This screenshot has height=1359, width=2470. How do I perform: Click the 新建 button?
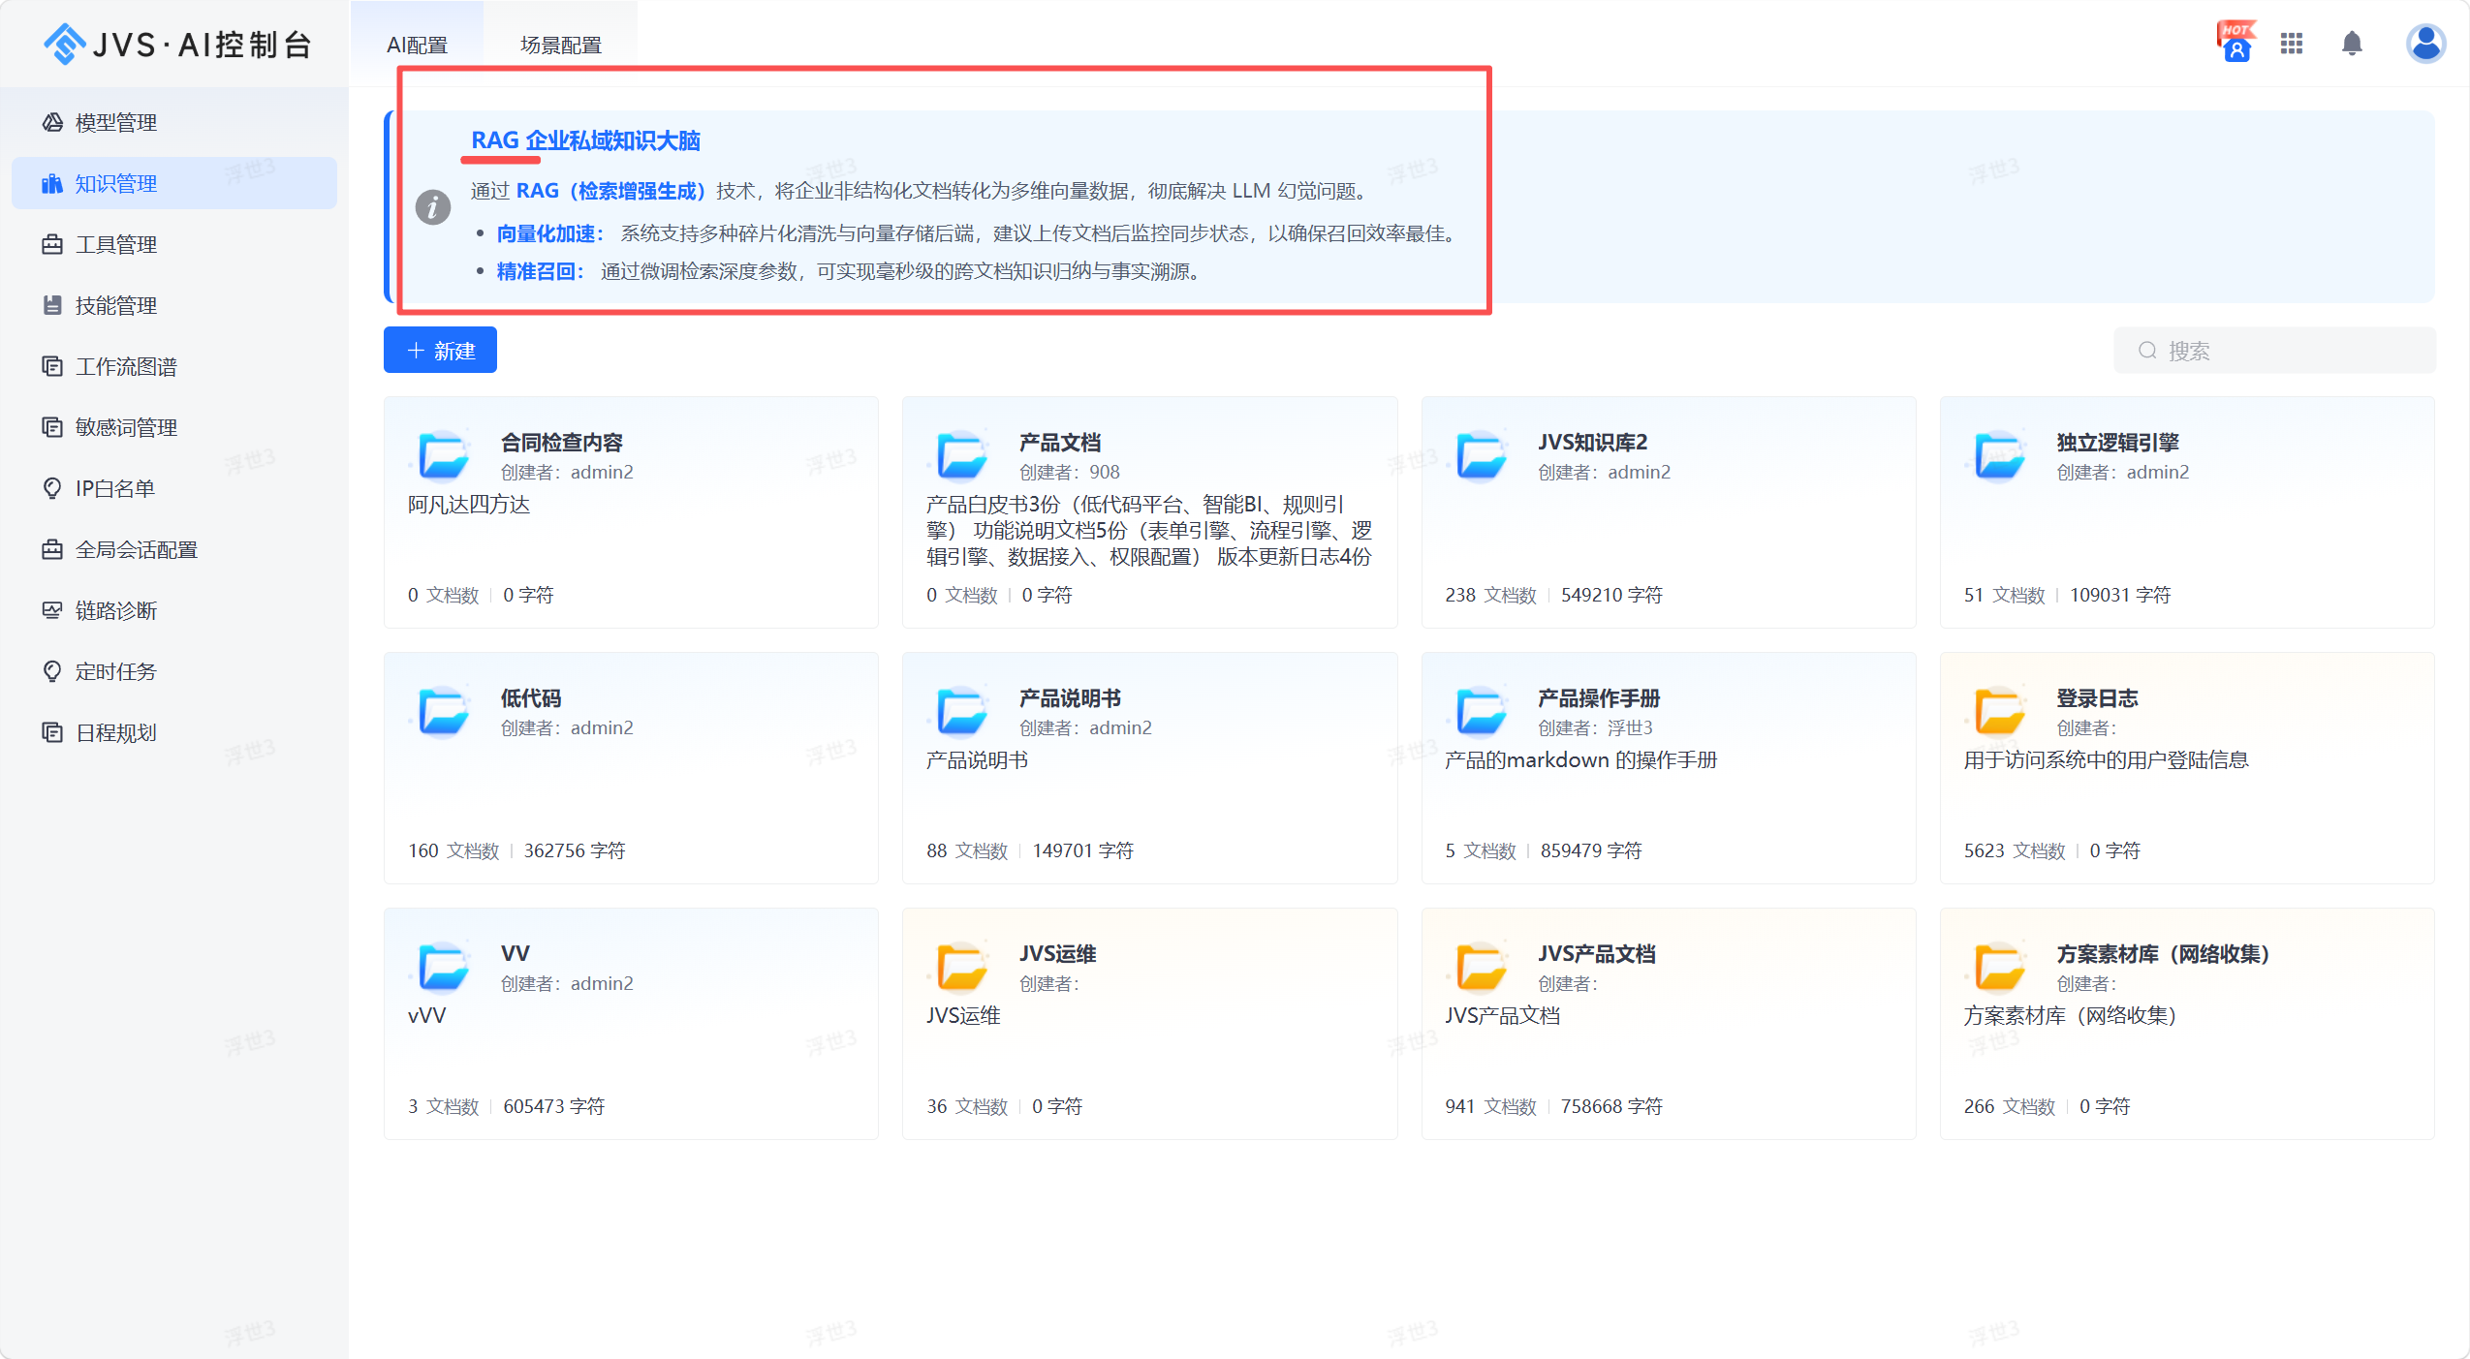[440, 350]
